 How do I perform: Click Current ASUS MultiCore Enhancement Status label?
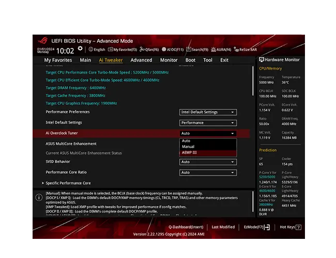pos(84,153)
